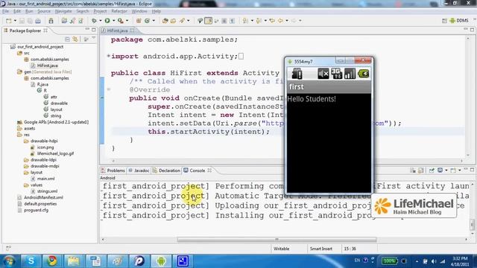Viewport: 477px width, 268px height.
Task: Select main.xml in layout folder
Action: pyautogui.click(x=42, y=179)
